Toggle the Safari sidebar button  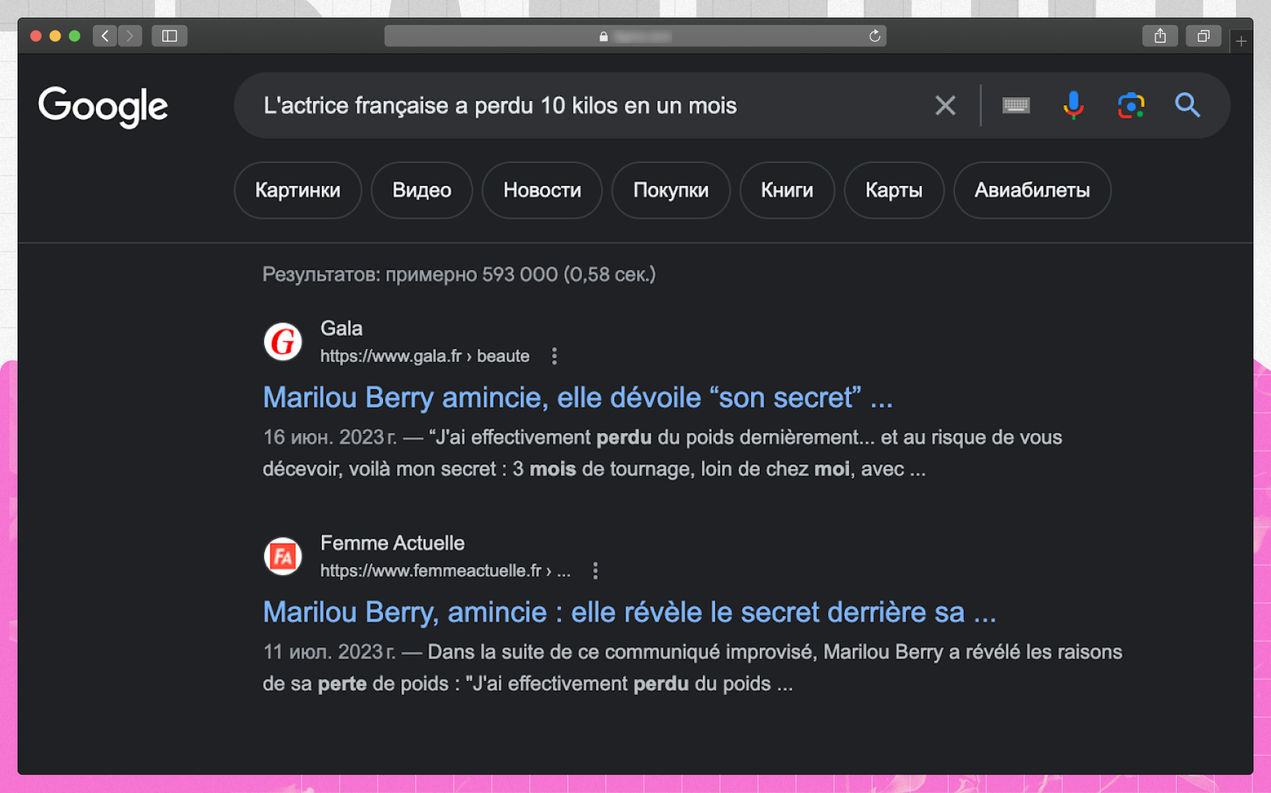170,36
